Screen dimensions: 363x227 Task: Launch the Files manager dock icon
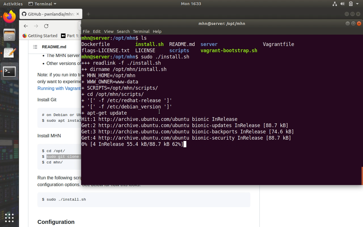pos(9,35)
